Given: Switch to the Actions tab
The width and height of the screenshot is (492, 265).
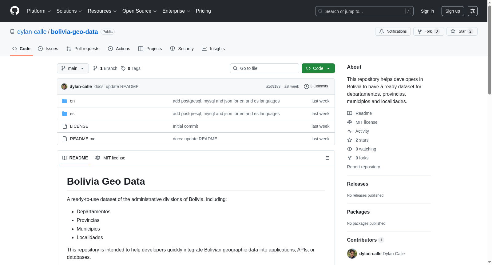Looking at the screenshot, I should (119, 49).
